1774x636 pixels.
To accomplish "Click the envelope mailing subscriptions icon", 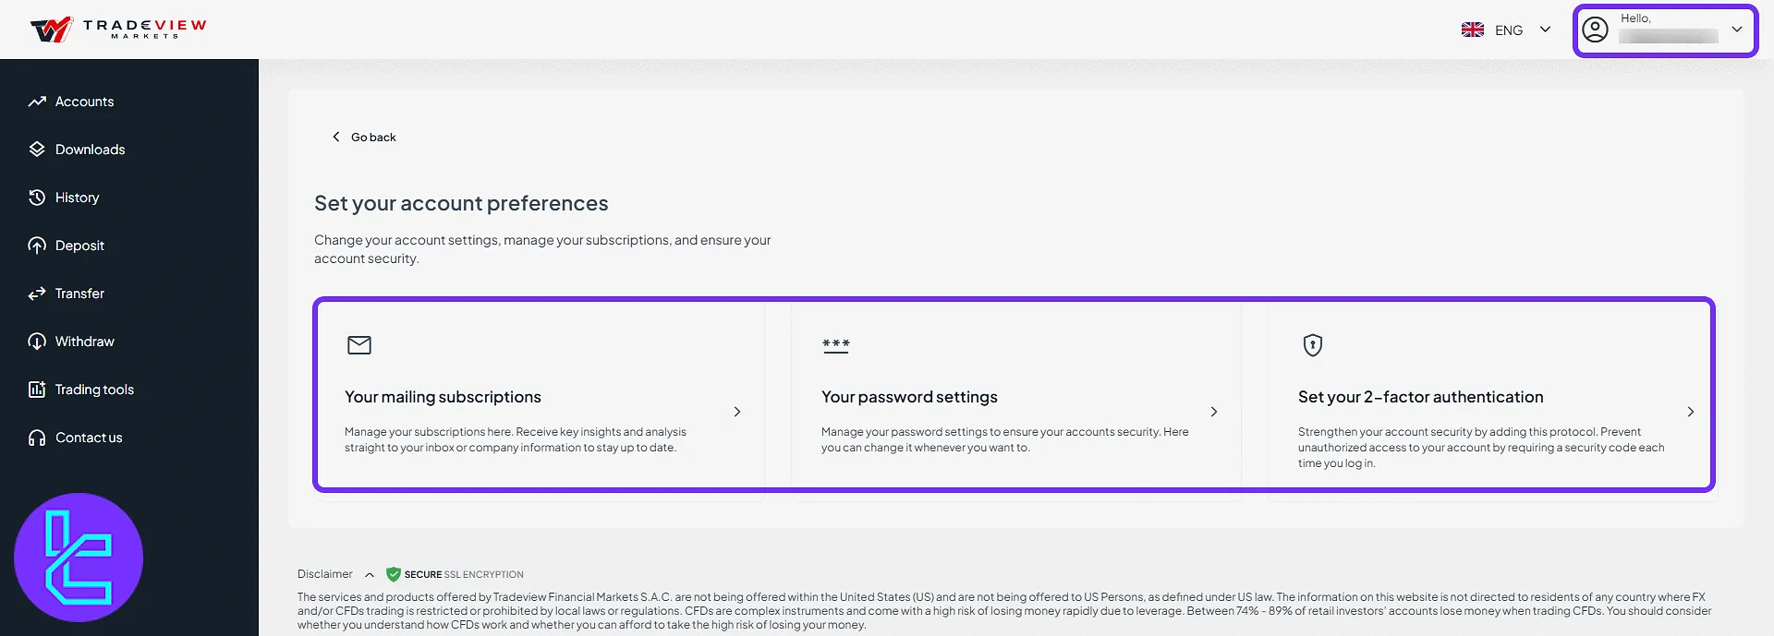I will pos(359,345).
